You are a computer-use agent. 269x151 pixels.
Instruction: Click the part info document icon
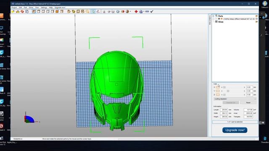pos(27,11)
